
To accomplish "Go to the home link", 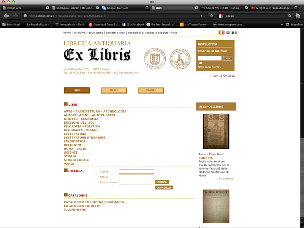I will [x=67, y=33].
